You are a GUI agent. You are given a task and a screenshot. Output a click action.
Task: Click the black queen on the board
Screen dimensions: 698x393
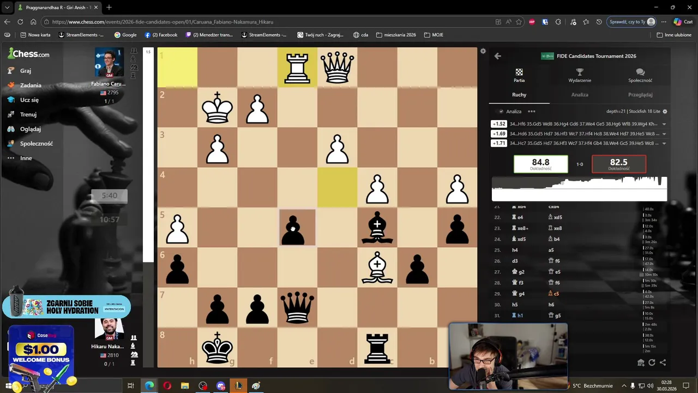pos(297,307)
